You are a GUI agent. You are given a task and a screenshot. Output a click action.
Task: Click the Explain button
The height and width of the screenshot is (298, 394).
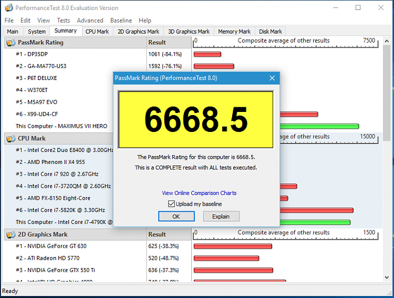click(221, 216)
